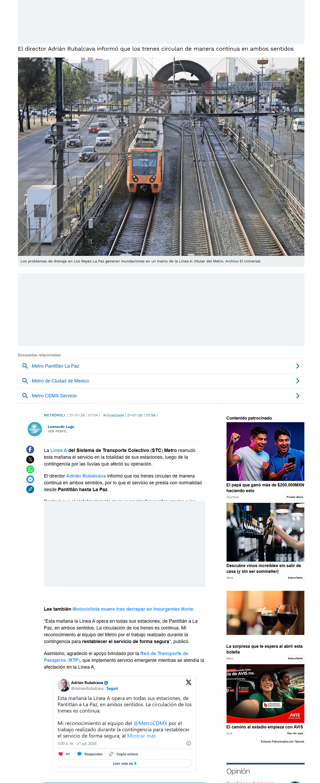Open X logo in embedded tweet
320x783 pixels.
tap(189, 682)
